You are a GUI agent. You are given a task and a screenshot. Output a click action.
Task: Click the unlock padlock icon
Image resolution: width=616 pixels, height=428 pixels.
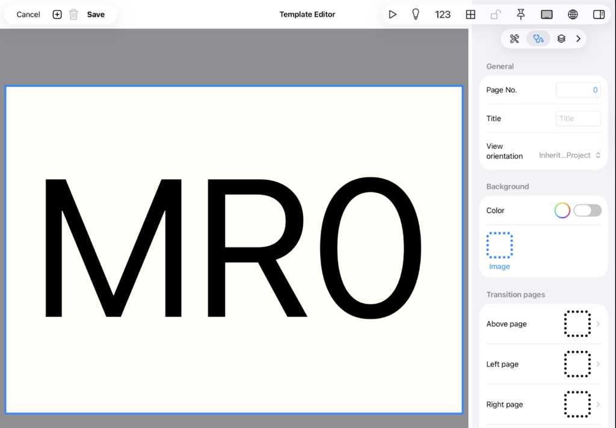coord(496,14)
